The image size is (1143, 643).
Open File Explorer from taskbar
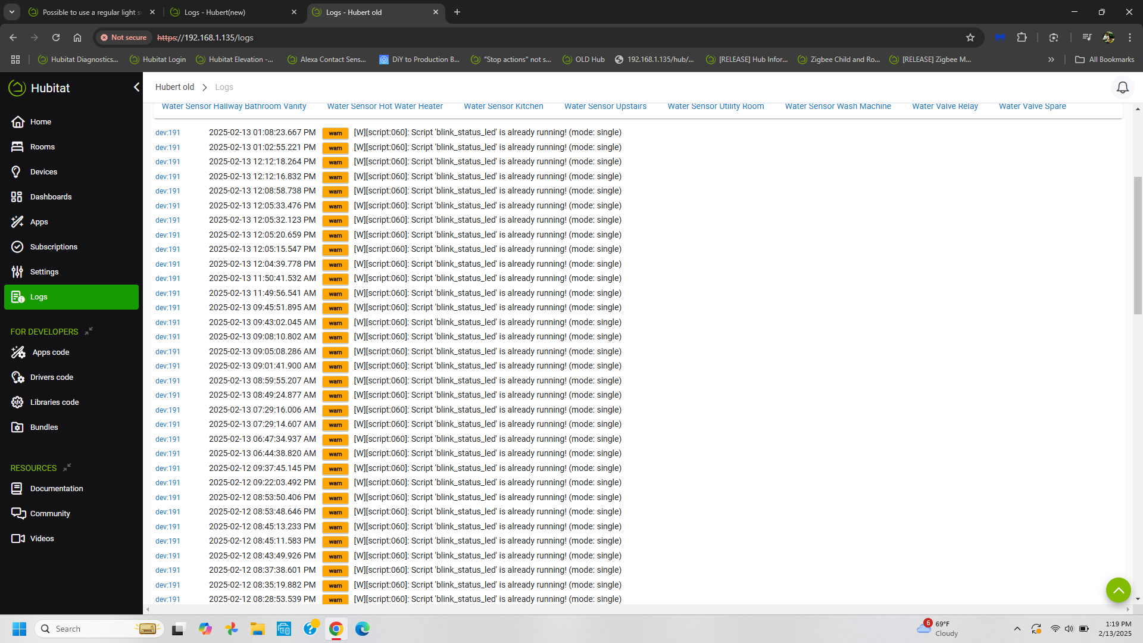257,629
